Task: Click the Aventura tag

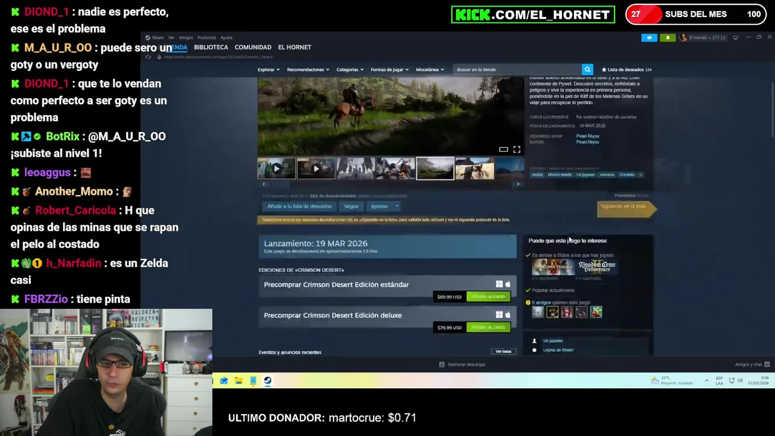Action: pos(607,175)
